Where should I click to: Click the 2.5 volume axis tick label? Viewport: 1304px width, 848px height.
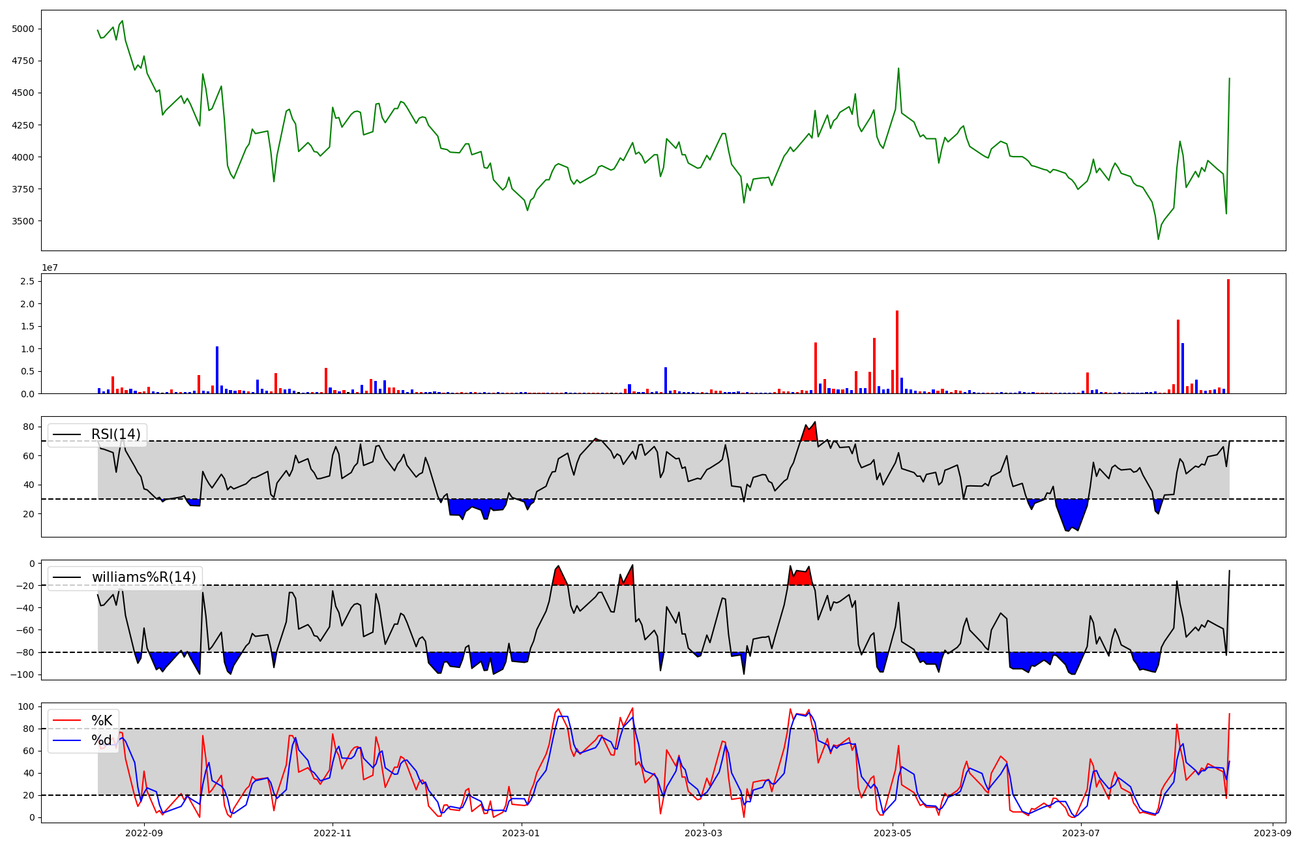(28, 281)
